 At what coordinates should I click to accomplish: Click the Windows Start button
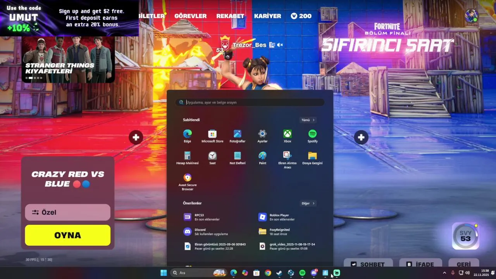coord(164,273)
